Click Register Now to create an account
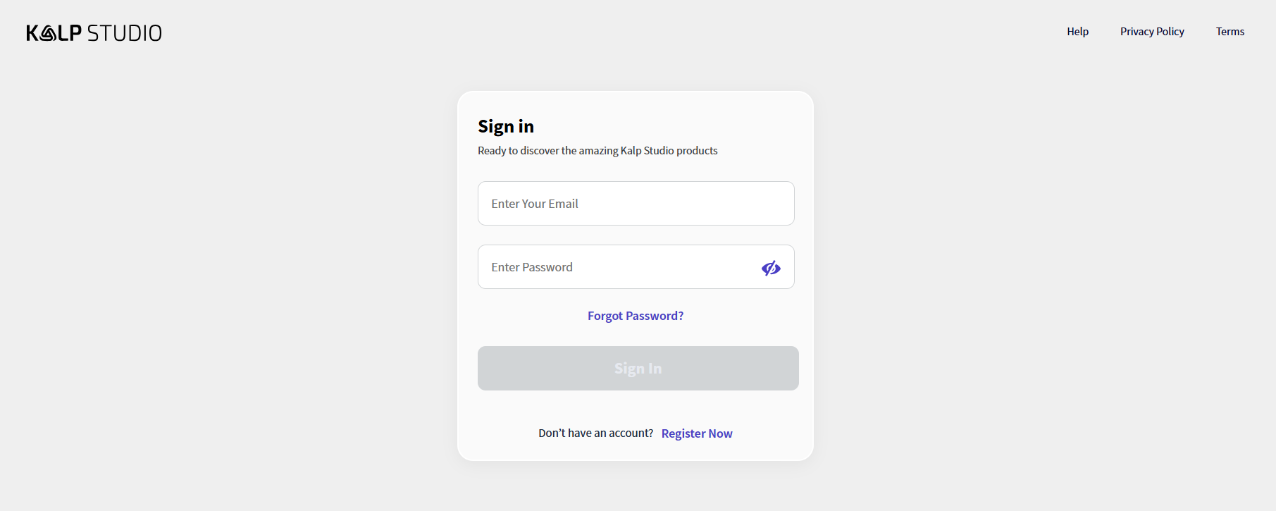The image size is (1276, 511). [x=697, y=433]
